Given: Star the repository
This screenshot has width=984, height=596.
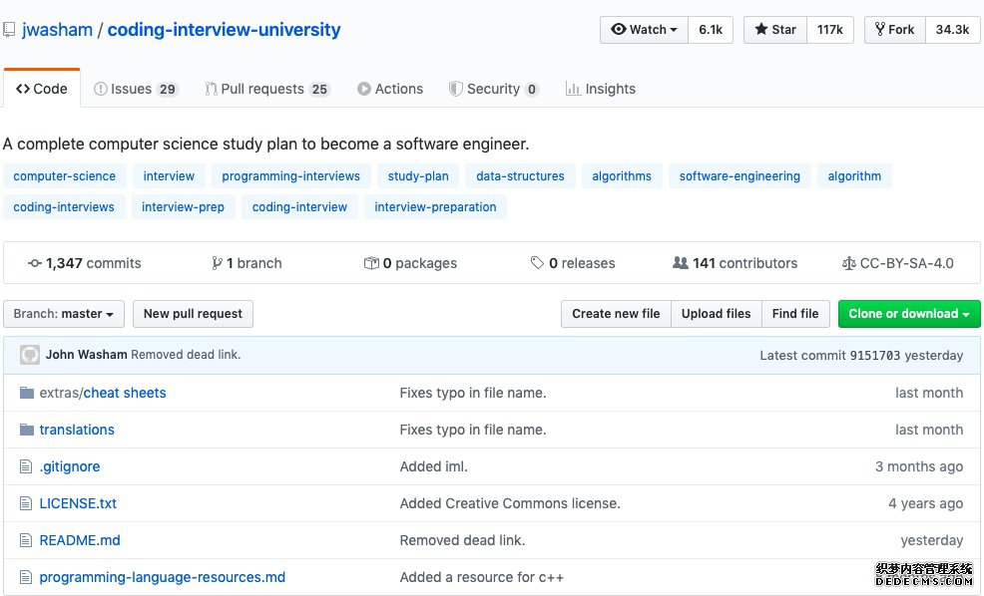Looking at the screenshot, I should tap(775, 30).
